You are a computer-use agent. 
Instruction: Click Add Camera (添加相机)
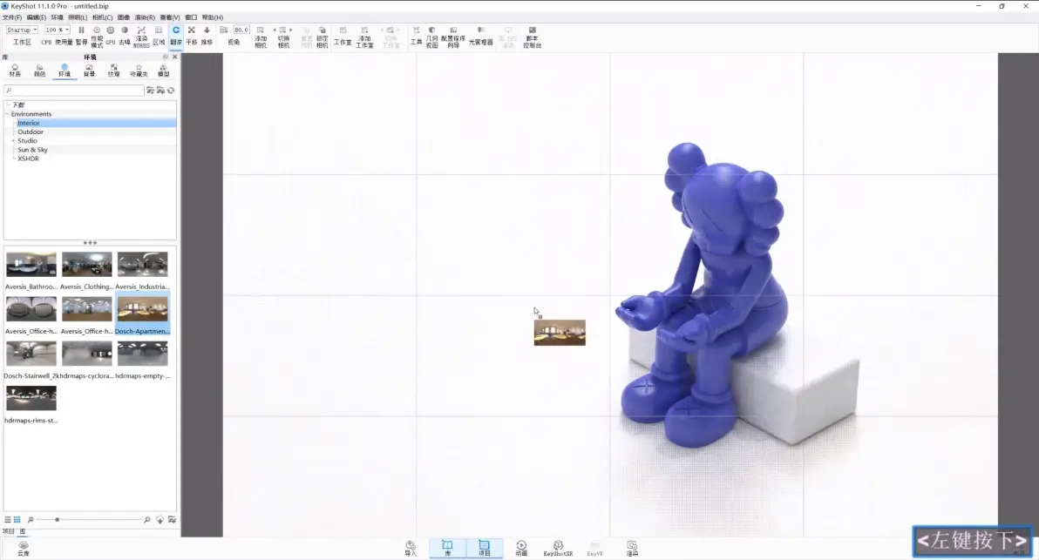coord(261,37)
